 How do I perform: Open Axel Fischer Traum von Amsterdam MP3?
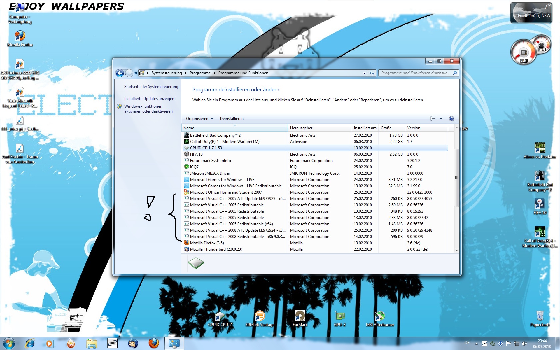[20, 154]
